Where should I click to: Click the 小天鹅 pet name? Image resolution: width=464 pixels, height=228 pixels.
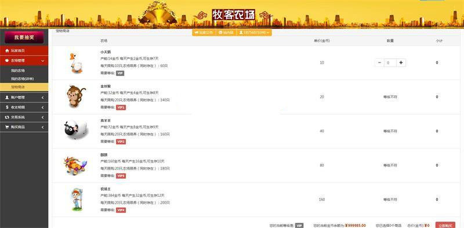pyautogui.click(x=106, y=52)
